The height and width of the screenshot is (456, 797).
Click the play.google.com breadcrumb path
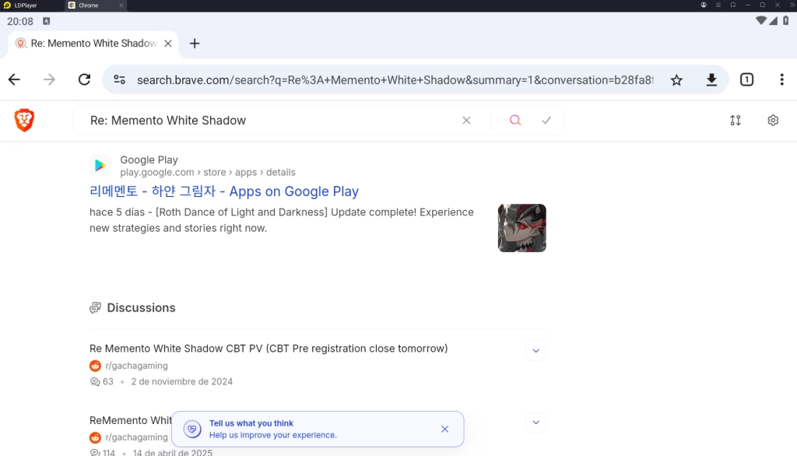coord(208,172)
